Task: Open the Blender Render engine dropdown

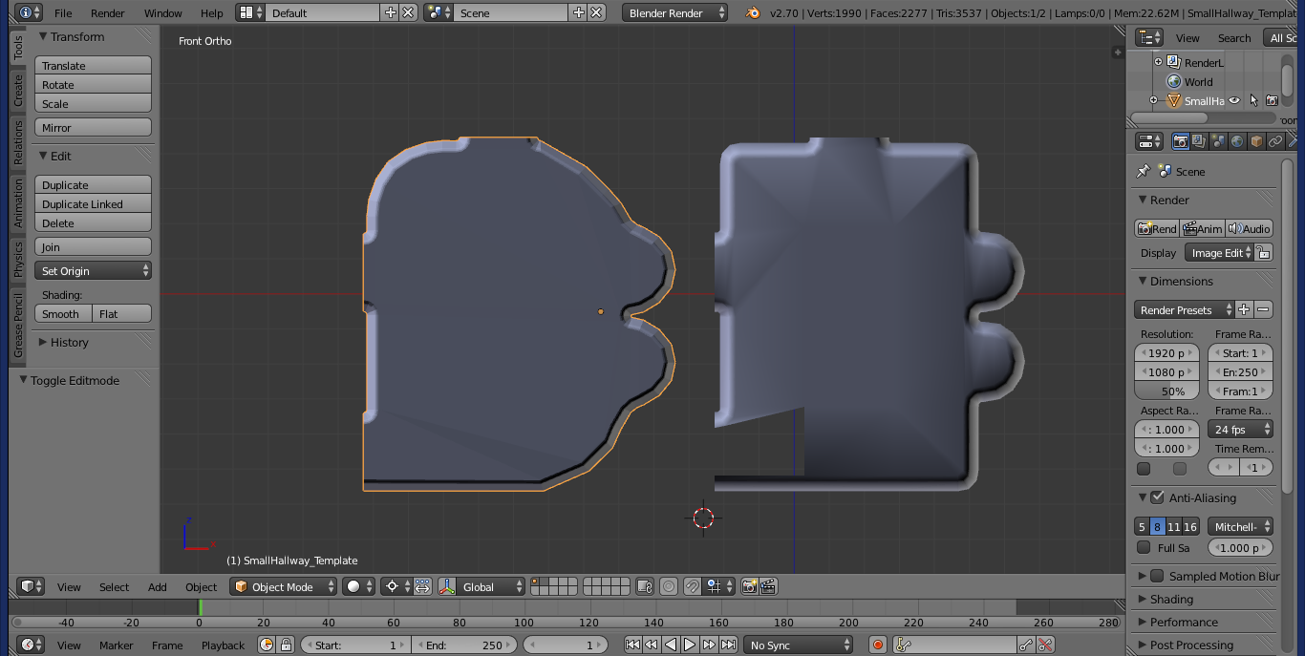Action: click(674, 13)
